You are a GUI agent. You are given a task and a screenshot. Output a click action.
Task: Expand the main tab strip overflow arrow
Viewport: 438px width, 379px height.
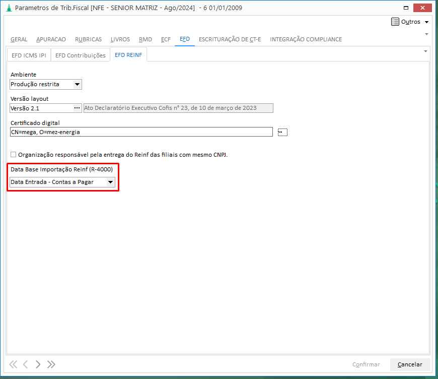point(426,34)
